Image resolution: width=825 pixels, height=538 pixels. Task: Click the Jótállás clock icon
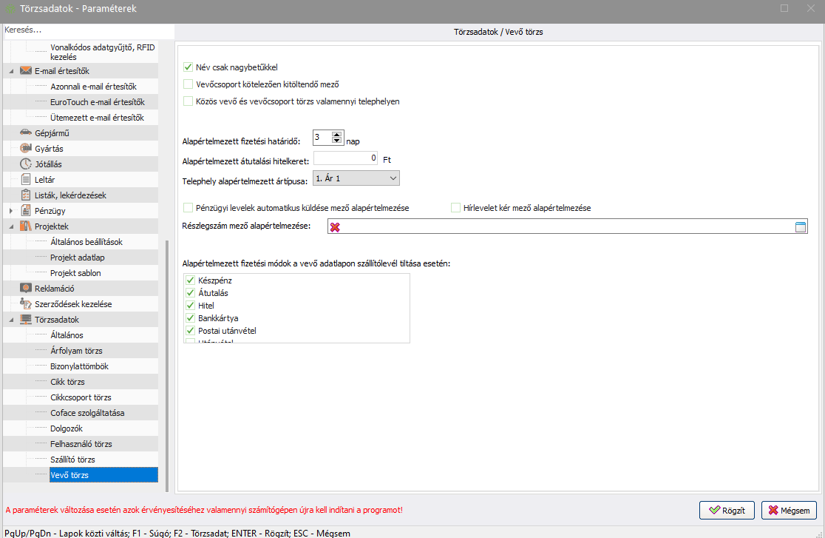coord(25,164)
